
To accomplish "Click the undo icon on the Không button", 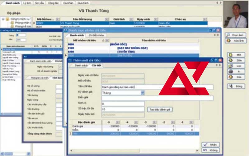I will coord(205,150).
